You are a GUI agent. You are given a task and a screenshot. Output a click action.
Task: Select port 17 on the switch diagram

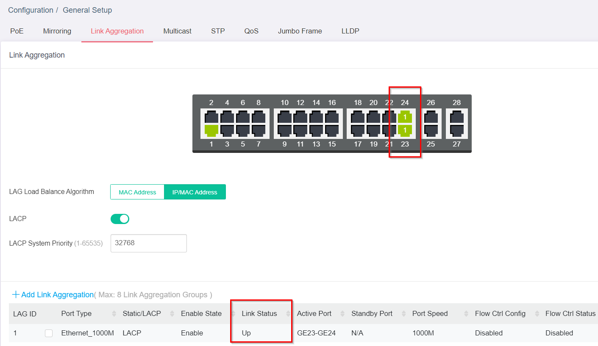tap(358, 130)
